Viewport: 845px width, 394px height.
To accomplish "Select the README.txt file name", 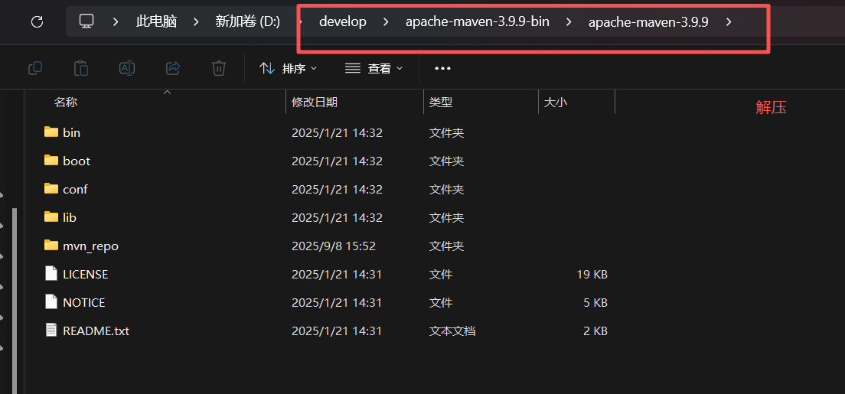I will point(96,331).
